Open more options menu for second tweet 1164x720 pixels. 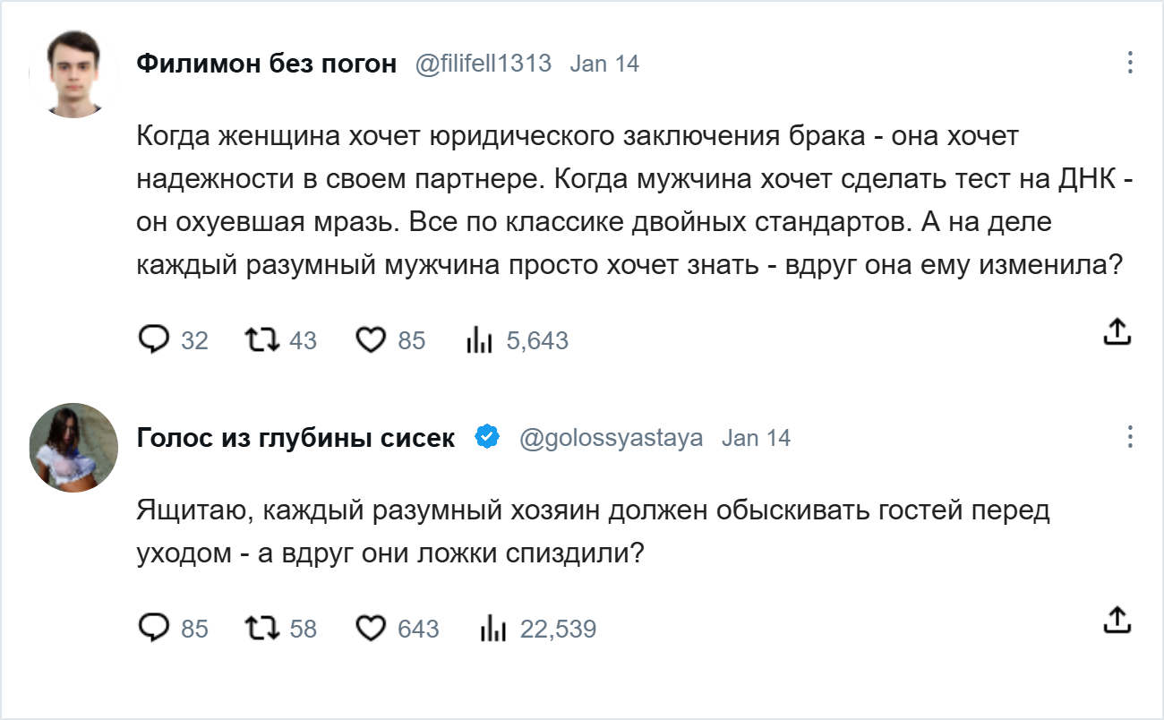pos(1130,437)
